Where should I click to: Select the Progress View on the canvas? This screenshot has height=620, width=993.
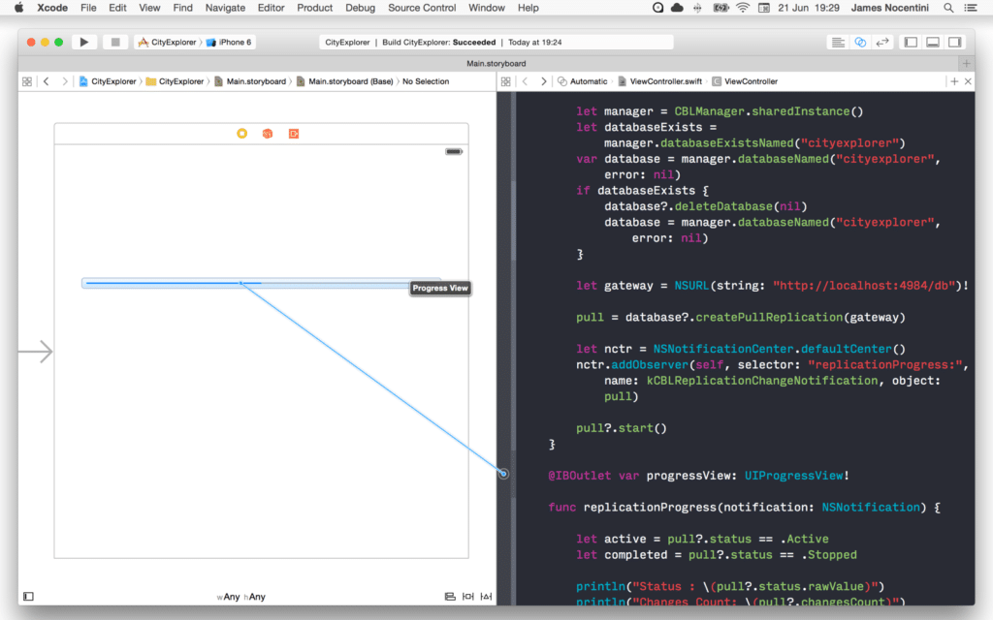click(x=175, y=282)
